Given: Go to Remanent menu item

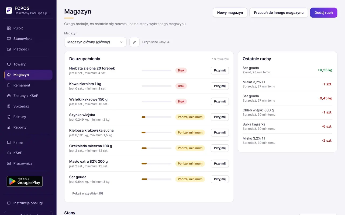Looking at the screenshot, I should point(28,85).
